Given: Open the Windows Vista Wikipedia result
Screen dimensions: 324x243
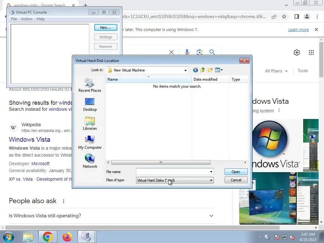Looking at the screenshot, I should (29, 140).
